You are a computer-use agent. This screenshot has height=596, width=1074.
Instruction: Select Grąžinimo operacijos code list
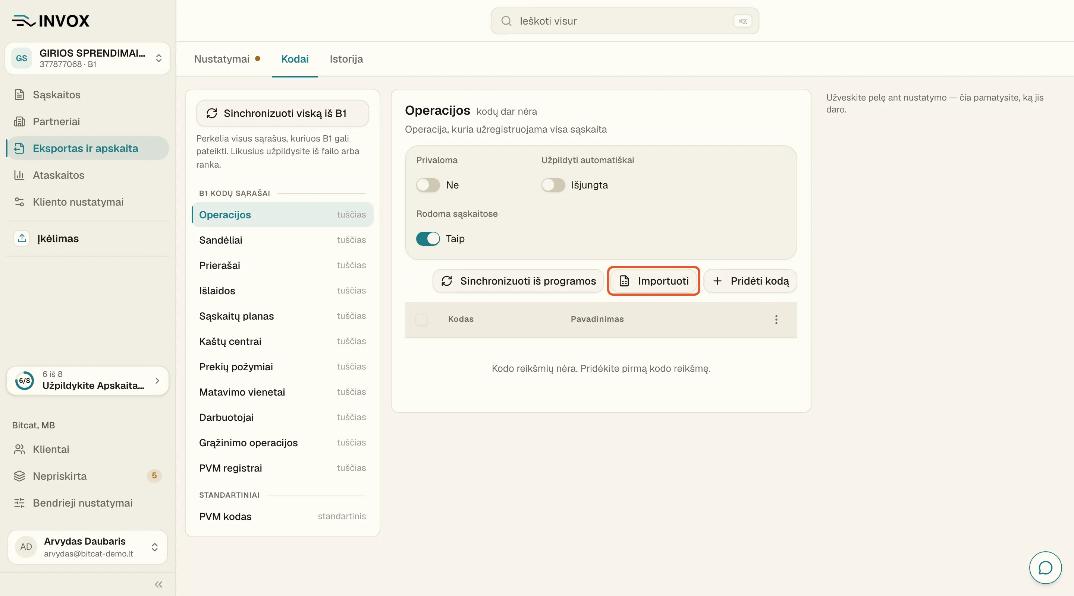click(x=282, y=443)
